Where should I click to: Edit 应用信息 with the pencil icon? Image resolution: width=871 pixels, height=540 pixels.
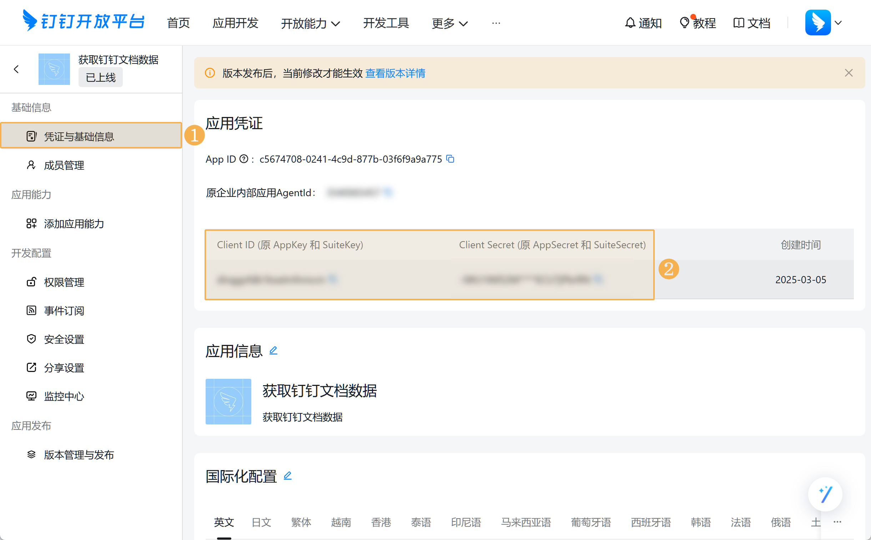point(273,350)
